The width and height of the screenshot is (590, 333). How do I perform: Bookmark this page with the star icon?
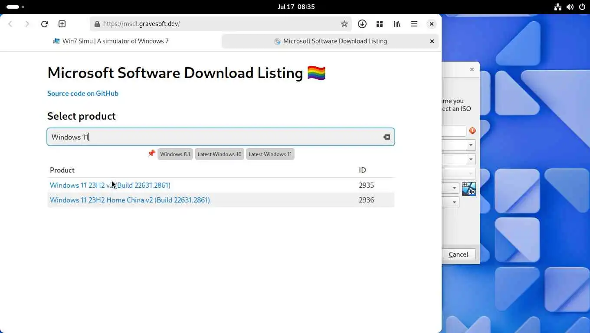click(x=344, y=24)
